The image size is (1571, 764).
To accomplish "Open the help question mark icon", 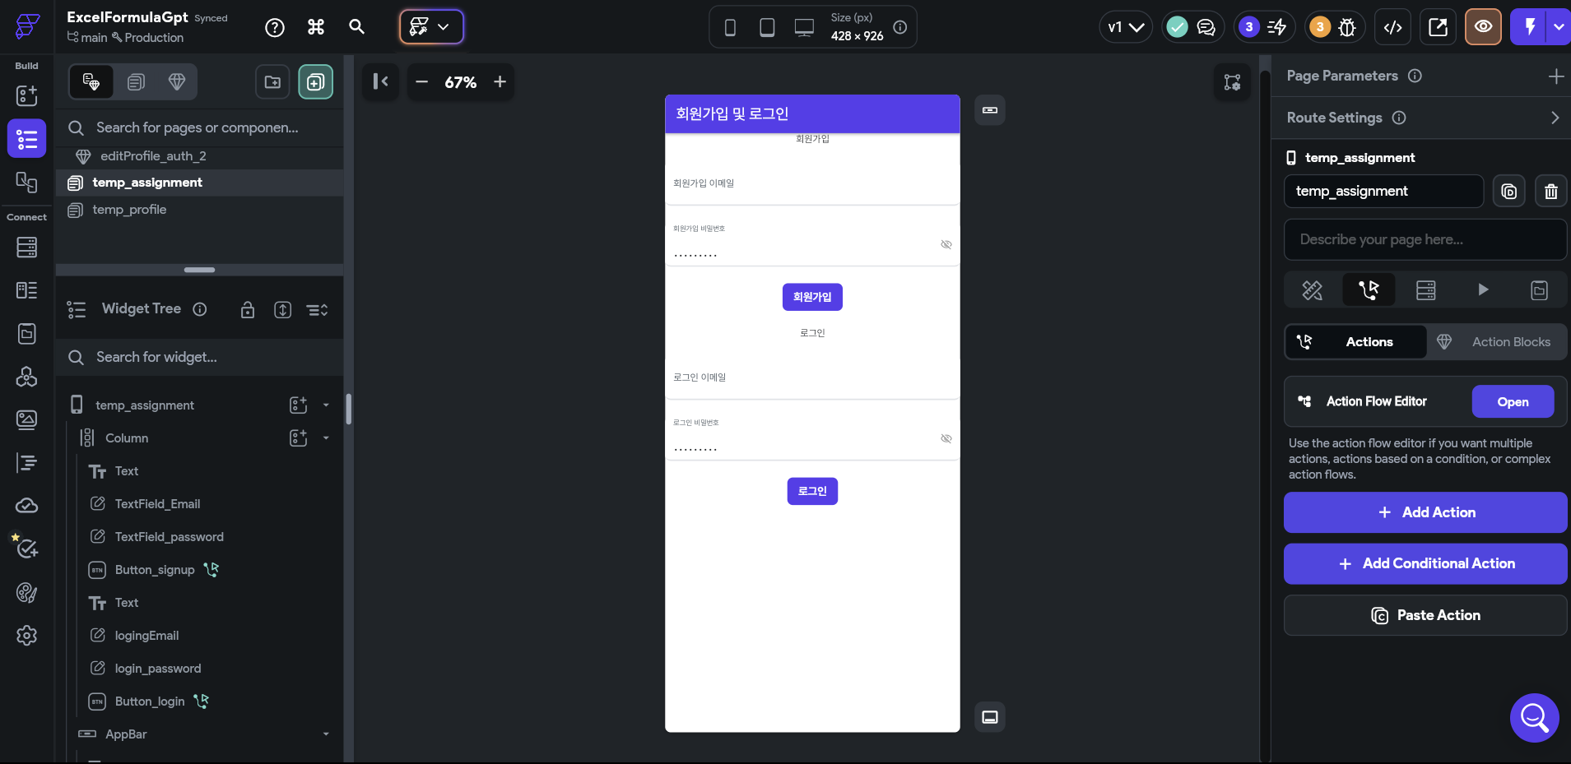I will click(x=275, y=27).
